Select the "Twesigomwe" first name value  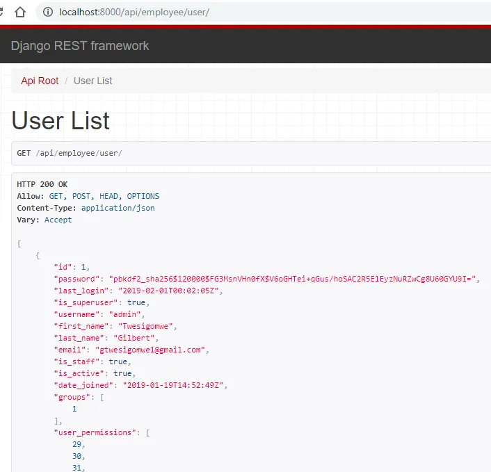(145, 326)
